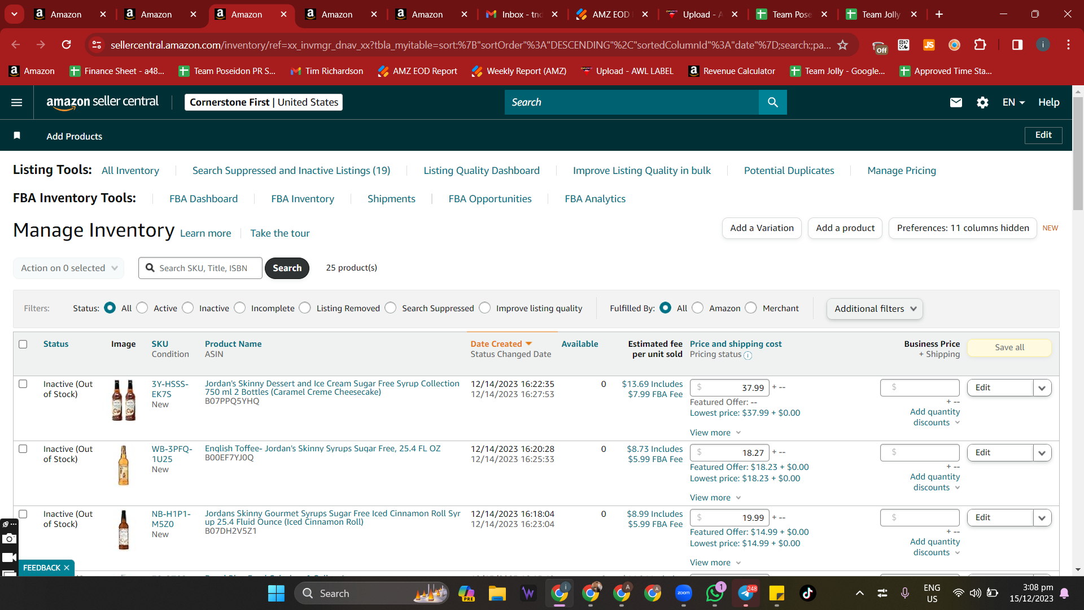Open the Revenue Calculator bookmark
Image resolution: width=1084 pixels, height=610 pixels.
(732, 71)
